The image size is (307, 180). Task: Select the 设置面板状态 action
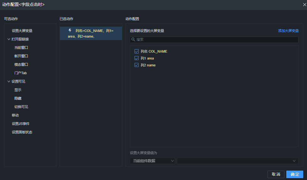pyautogui.click(x=22, y=132)
